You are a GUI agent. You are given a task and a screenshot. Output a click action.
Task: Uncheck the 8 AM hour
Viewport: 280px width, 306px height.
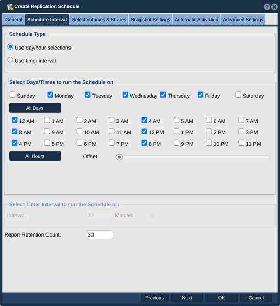click(x=15, y=131)
